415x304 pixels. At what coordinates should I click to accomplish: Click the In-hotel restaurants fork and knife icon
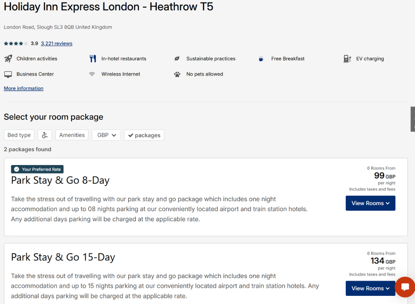coord(93,59)
